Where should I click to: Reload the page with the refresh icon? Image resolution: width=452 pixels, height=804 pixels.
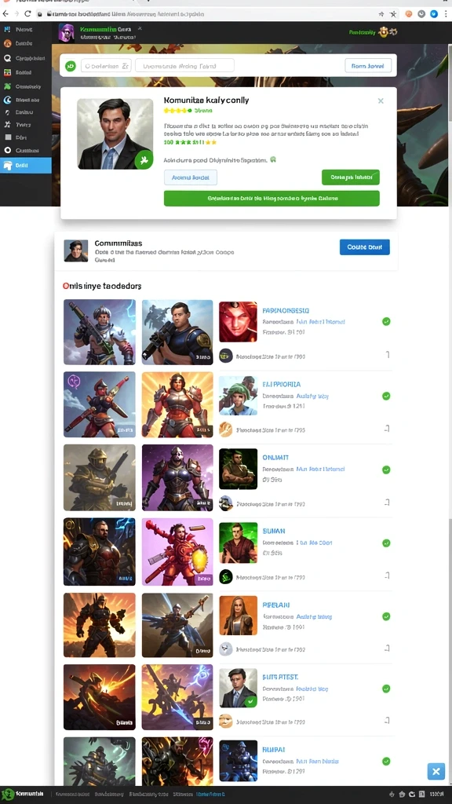(x=27, y=14)
